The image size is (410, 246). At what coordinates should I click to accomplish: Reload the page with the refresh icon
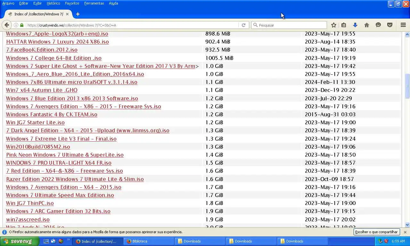pyautogui.click(x=243, y=25)
